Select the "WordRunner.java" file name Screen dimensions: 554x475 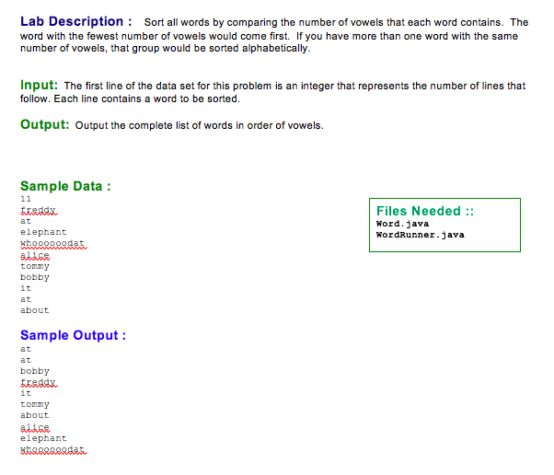click(x=420, y=235)
